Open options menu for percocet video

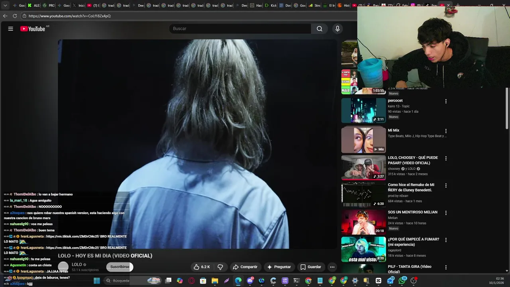[x=446, y=101]
